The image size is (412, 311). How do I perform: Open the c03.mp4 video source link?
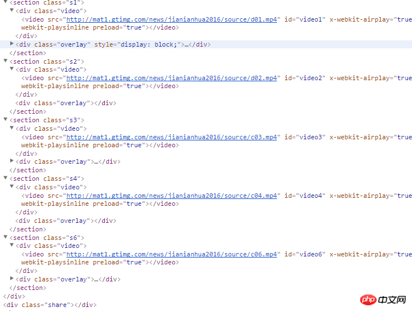tap(172, 137)
